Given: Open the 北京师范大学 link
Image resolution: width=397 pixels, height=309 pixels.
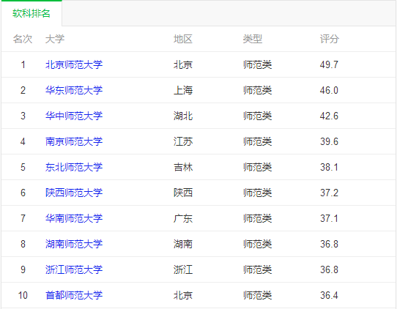Looking at the screenshot, I should pos(74,64).
